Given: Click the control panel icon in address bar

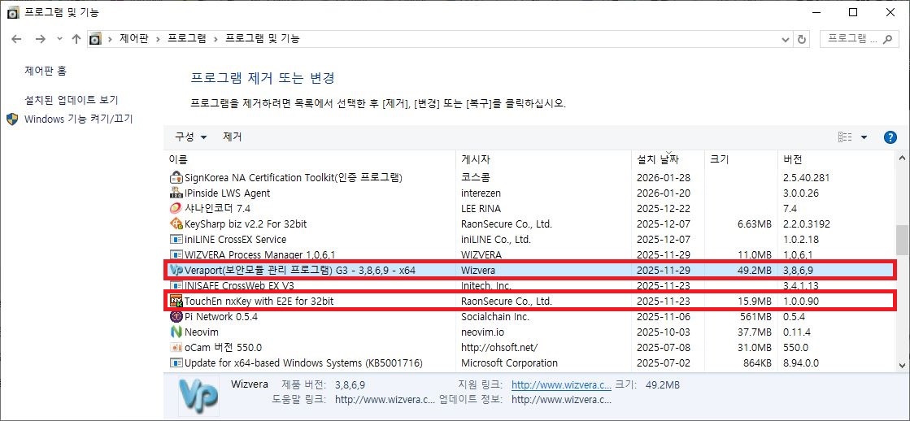Looking at the screenshot, I should 95,39.
